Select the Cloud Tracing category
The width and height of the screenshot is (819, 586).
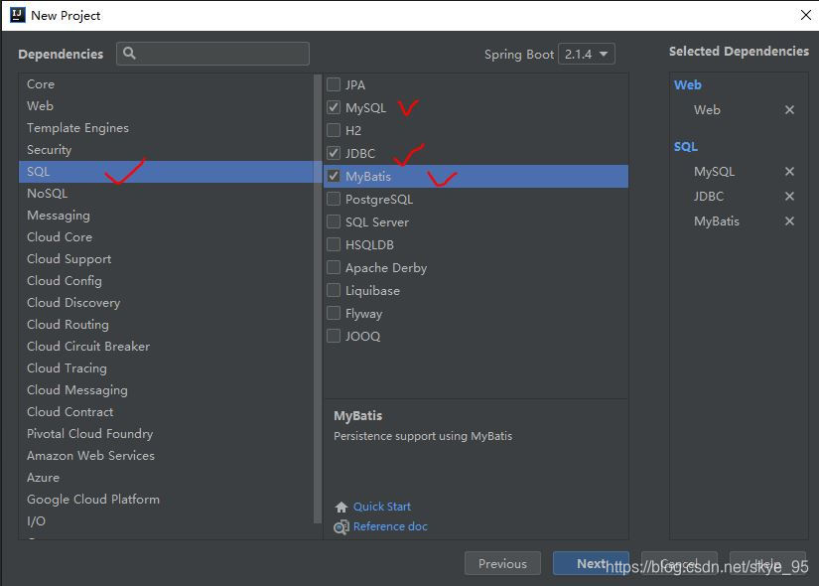tap(166, 368)
